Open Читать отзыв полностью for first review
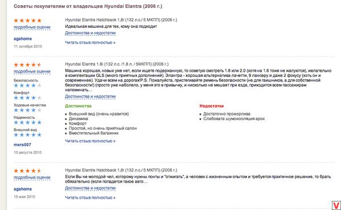Viewport: 341px width, 210px height. [x=90, y=43]
